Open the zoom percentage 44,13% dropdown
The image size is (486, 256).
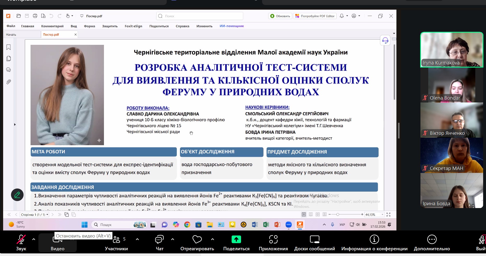[382, 215]
